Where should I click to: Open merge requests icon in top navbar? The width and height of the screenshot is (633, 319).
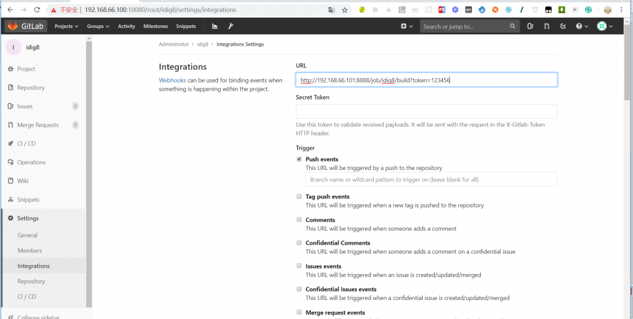click(x=546, y=26)
